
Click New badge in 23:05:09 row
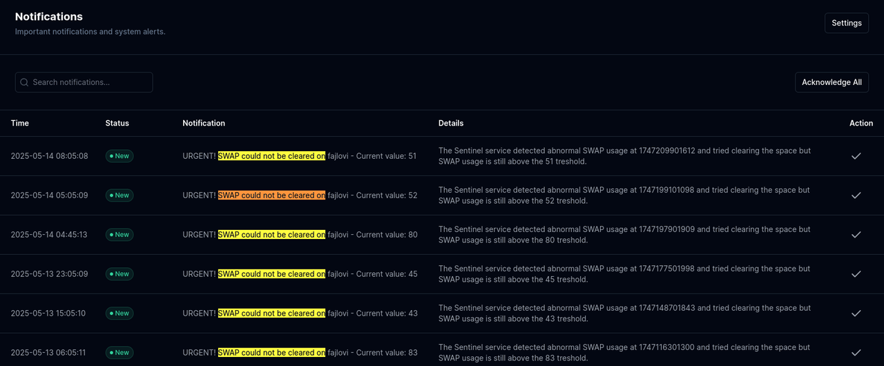click(119, 274)
